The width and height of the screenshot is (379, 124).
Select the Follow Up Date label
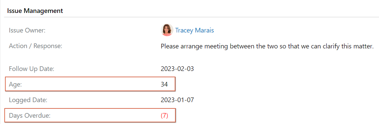pyautogui.click(x=31, y=69)
